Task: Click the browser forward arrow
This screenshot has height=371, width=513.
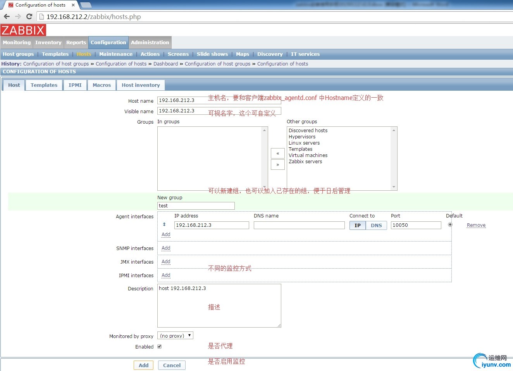Action: click(18, 16)
